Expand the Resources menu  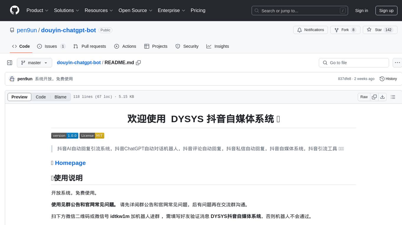99,10
